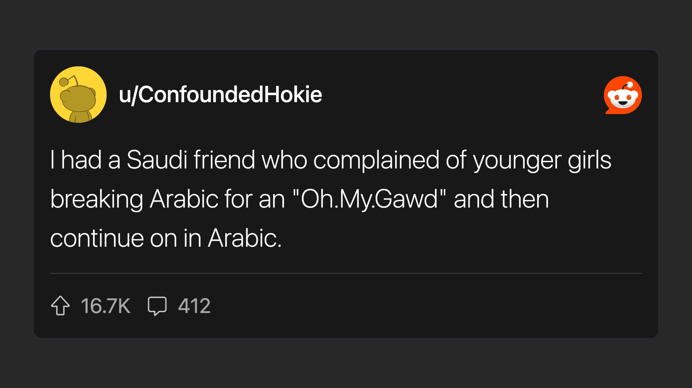Click the 412 comment count
The image size is (692, 388).
pos(194,306)
